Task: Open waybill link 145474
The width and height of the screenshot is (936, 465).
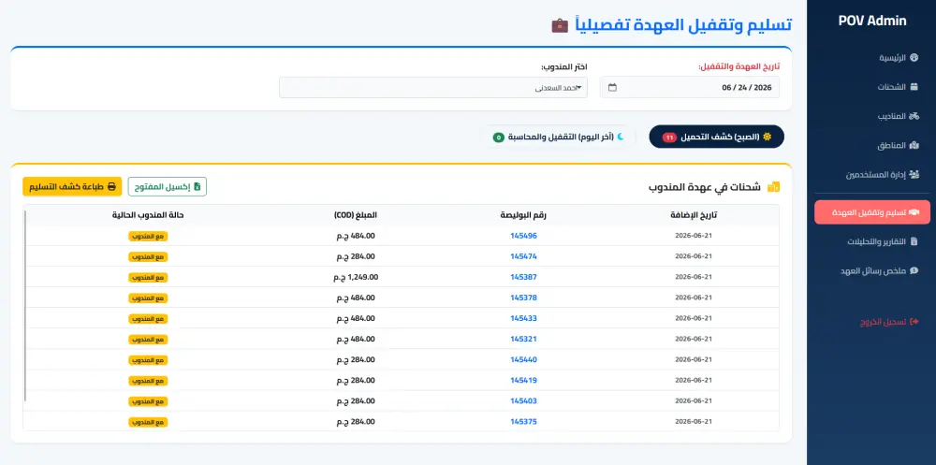Action: [523, 256]
